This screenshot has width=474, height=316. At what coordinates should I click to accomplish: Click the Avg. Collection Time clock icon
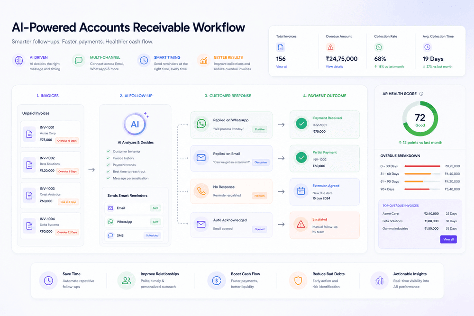(x=427, y=47)
